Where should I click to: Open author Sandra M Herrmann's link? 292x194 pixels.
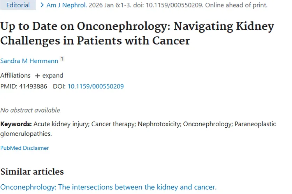pos(29,61)
